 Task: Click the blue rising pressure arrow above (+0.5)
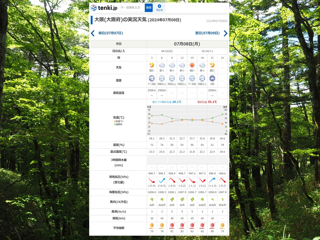(x=162, y=181)
